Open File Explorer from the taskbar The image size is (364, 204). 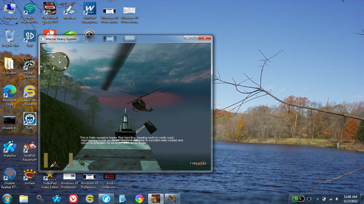24,199
